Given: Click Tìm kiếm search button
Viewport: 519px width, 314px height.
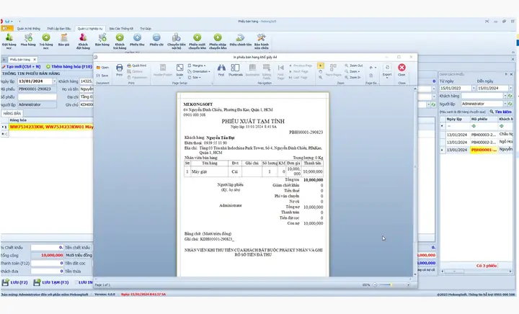Looking at the screenshot, I should click(x=500, y=112).
